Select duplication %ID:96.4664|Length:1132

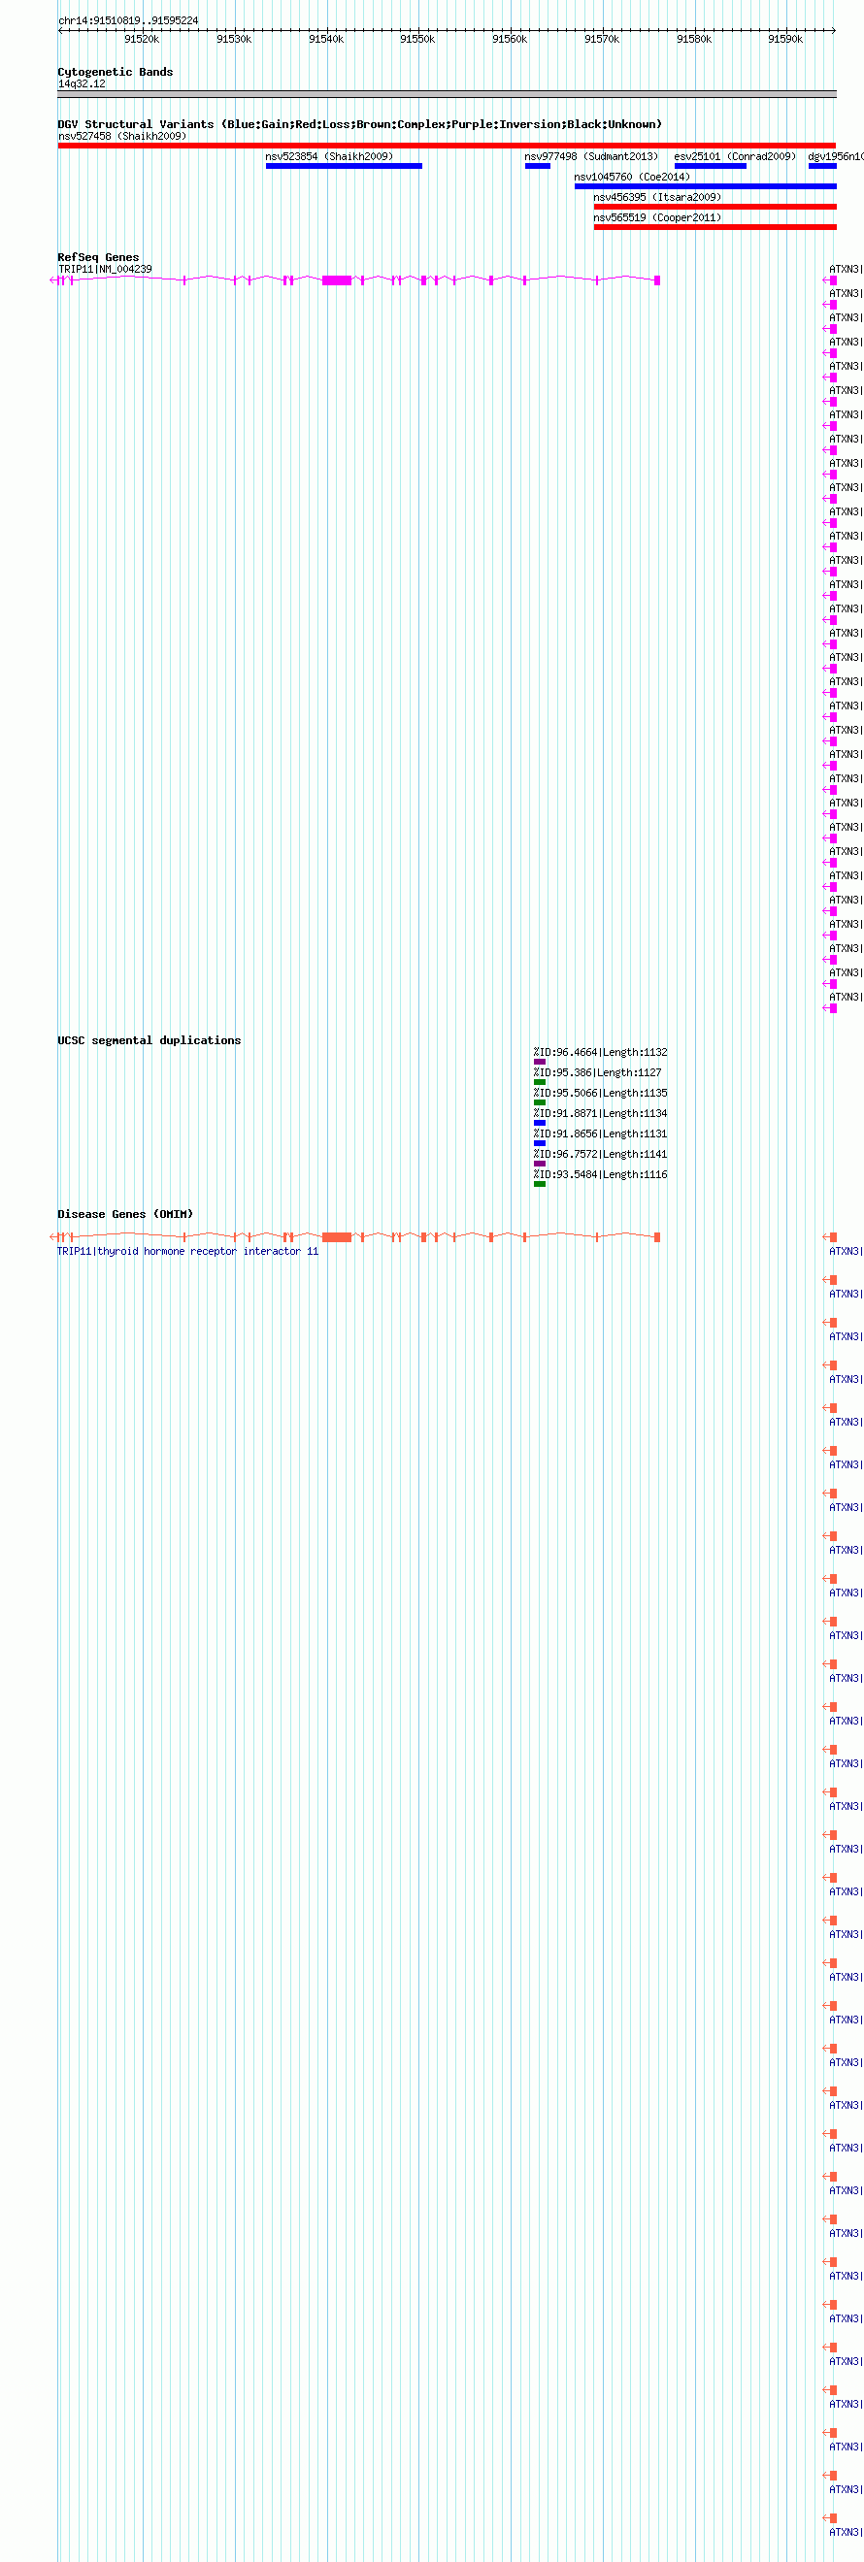pos(600,1052)
